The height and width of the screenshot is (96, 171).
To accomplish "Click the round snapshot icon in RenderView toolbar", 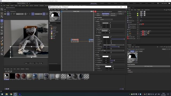I will (25, 14).
